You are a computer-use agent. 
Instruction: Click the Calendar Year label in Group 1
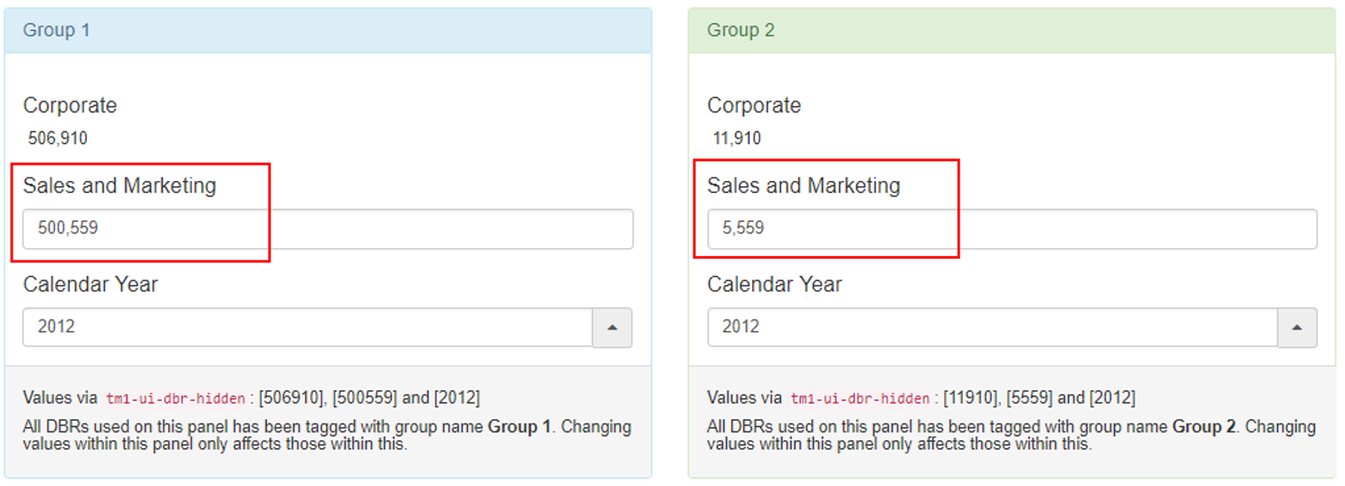[x=91, y=285]
